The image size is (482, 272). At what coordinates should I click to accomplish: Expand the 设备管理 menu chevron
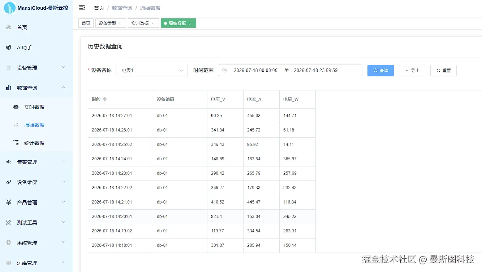click(x=64, y=67)
